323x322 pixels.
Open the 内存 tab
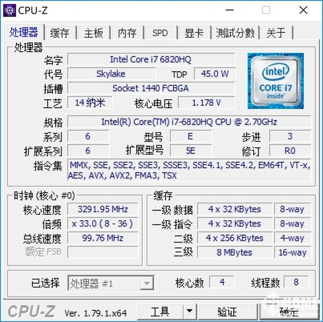click(x=127, y=33)
